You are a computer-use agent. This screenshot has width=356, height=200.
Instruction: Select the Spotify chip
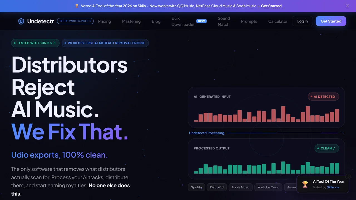[196, 187]
